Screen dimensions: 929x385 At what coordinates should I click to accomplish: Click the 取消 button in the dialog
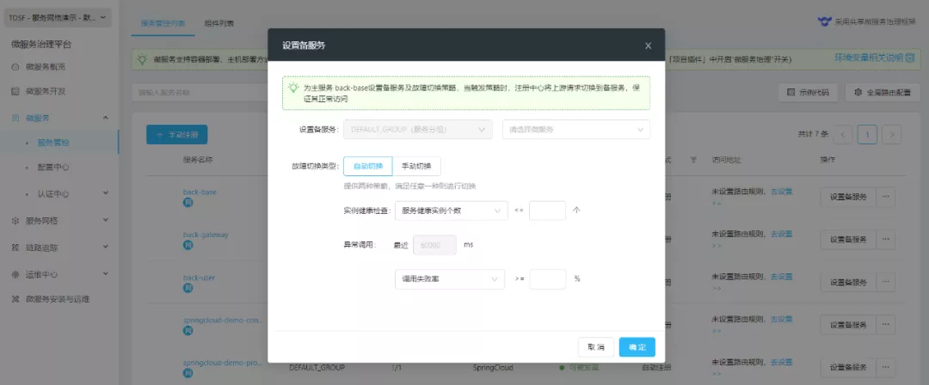(596, 347)
